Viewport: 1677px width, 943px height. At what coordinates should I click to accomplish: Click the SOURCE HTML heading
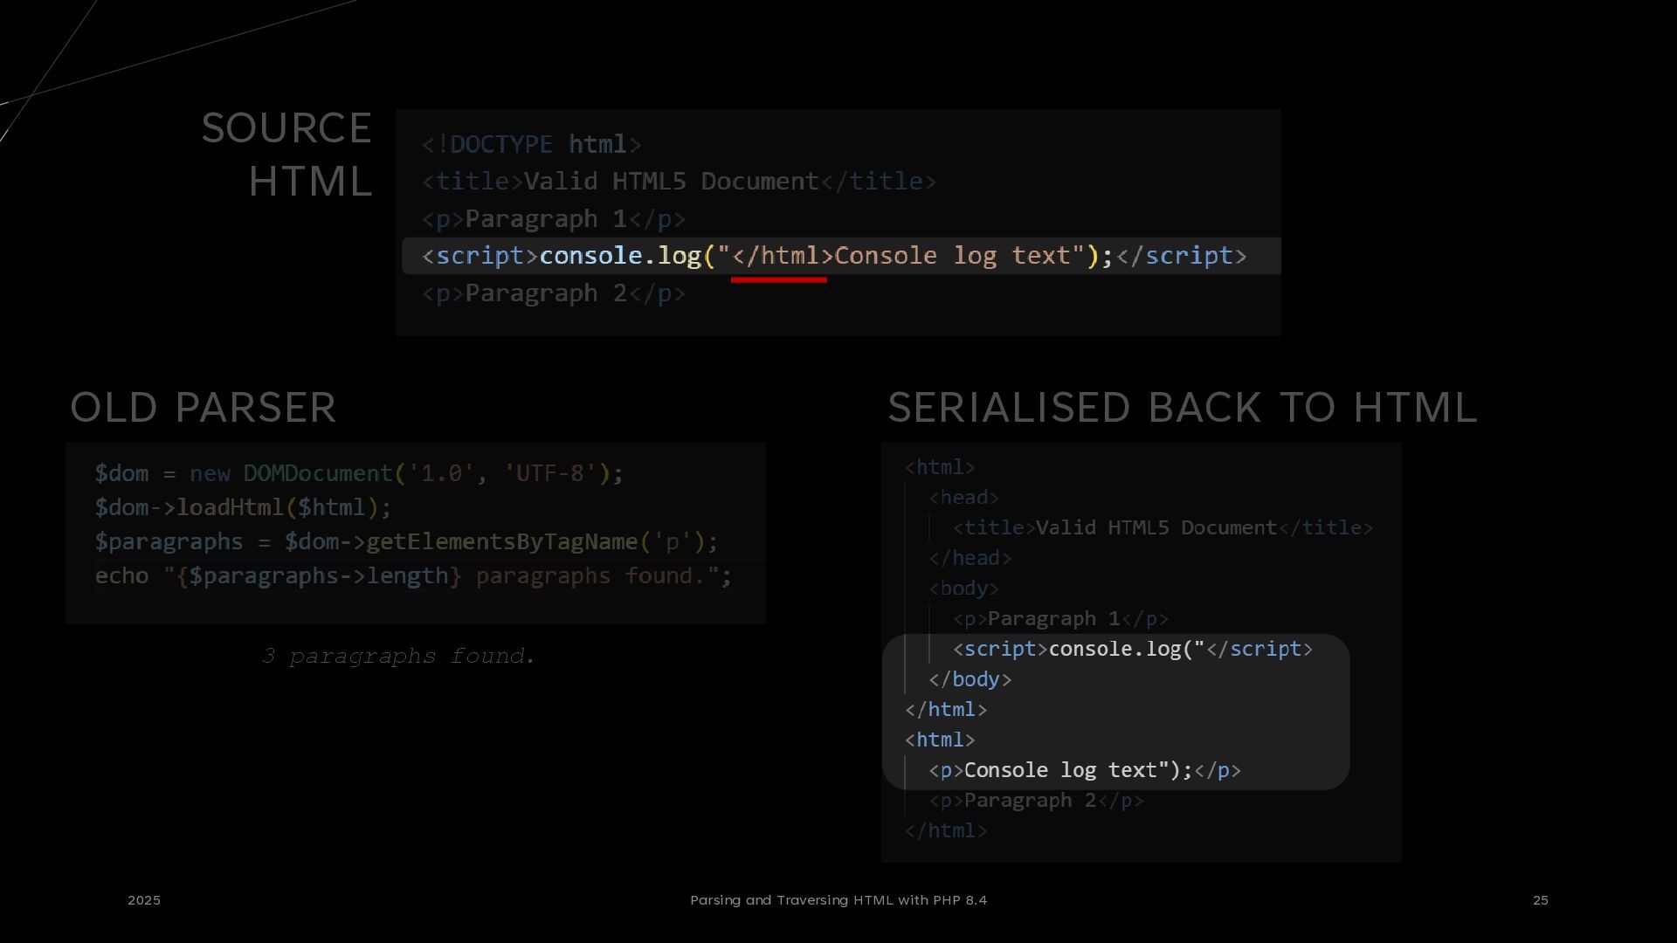(286, 155)
